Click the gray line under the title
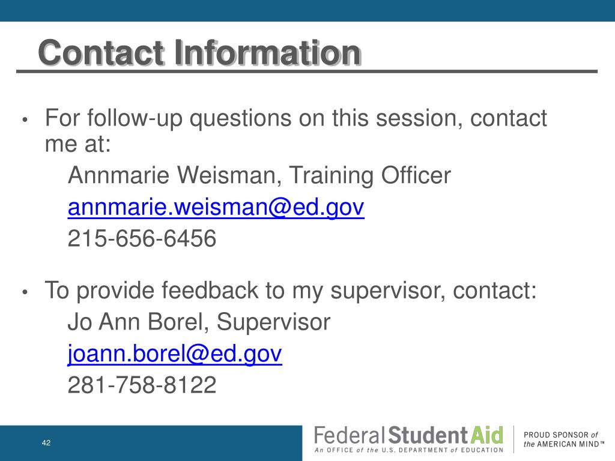 [x=307, y=71]
